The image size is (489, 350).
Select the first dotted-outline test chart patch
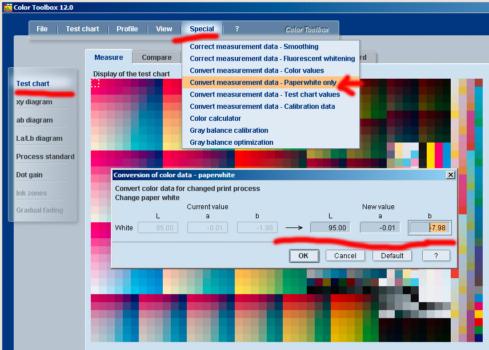tap(95, 83)
